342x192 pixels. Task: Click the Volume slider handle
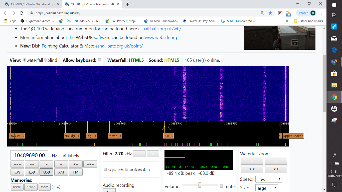(x=200, y=185)
